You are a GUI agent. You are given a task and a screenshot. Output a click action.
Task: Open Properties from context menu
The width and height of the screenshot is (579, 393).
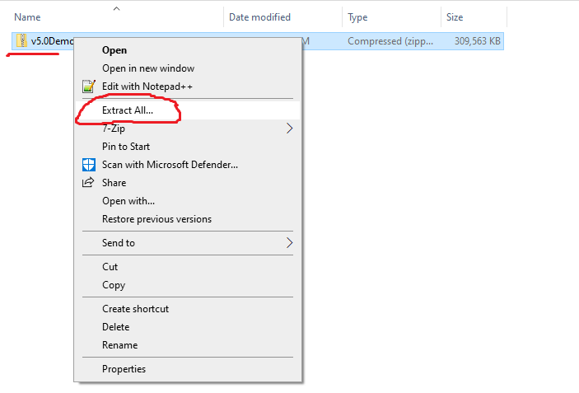point(188,369)
